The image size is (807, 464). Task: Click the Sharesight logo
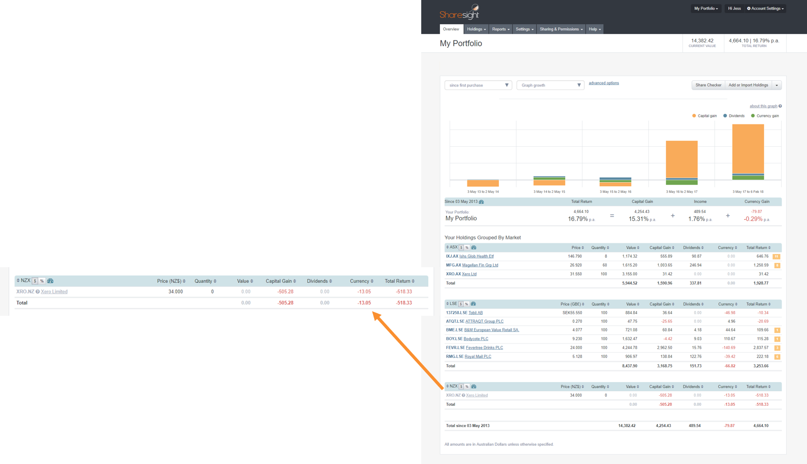coord(459,12)
